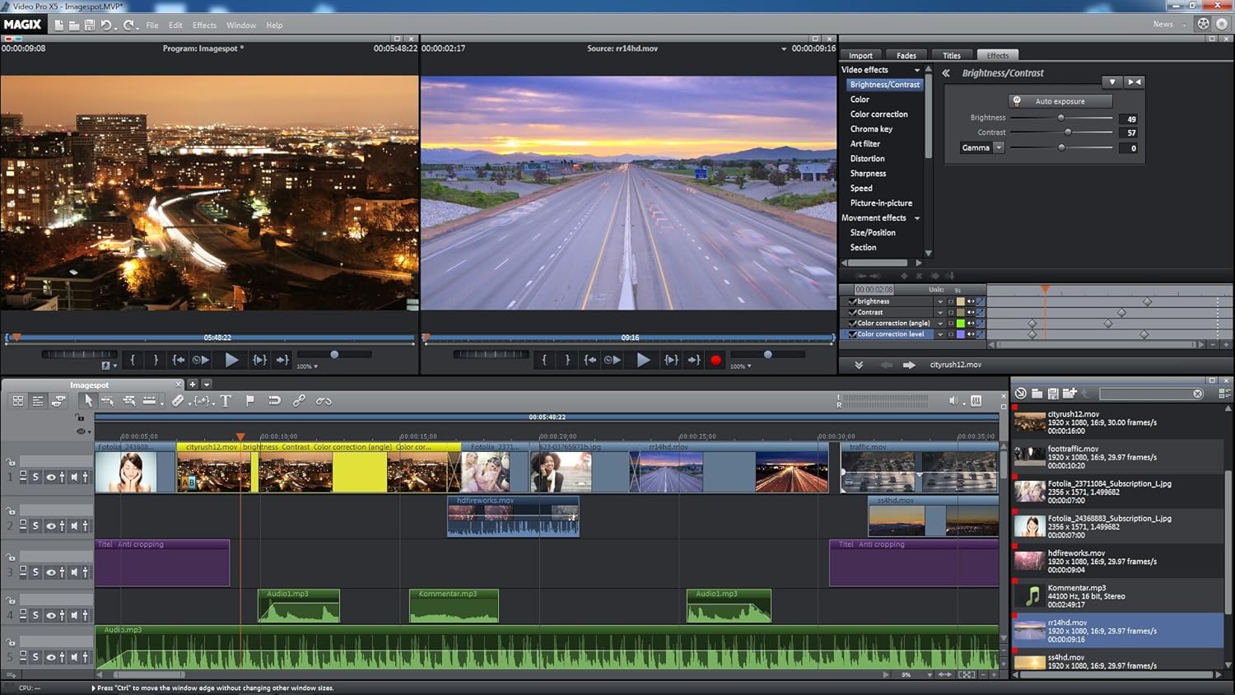The height and width of the screenshot is (695, 1235).
Task: Select the mouse pointer arrow tool
Action: pyautogui.click(x=88, y=401)
